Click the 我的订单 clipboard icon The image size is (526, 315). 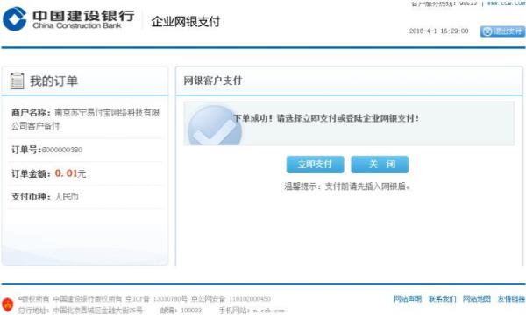point(18,81)
